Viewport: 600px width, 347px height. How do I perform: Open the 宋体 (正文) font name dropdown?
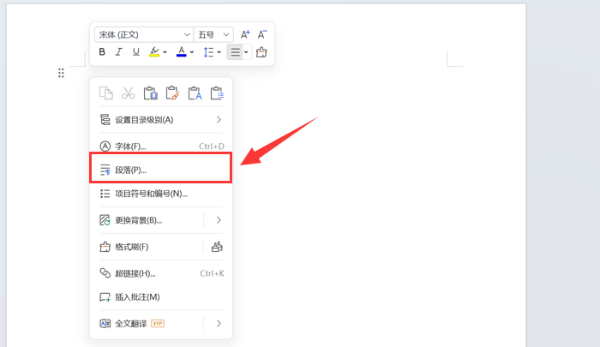[x=144, y=35]
